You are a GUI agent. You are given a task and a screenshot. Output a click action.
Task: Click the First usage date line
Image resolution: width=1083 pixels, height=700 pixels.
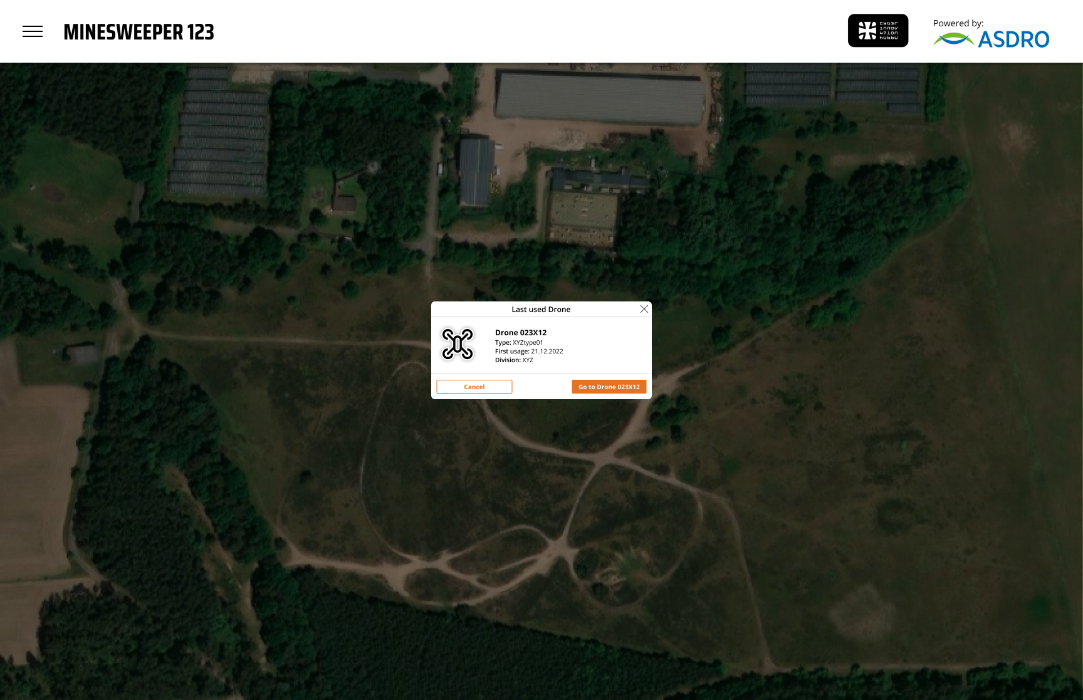[x=529, y=352]
